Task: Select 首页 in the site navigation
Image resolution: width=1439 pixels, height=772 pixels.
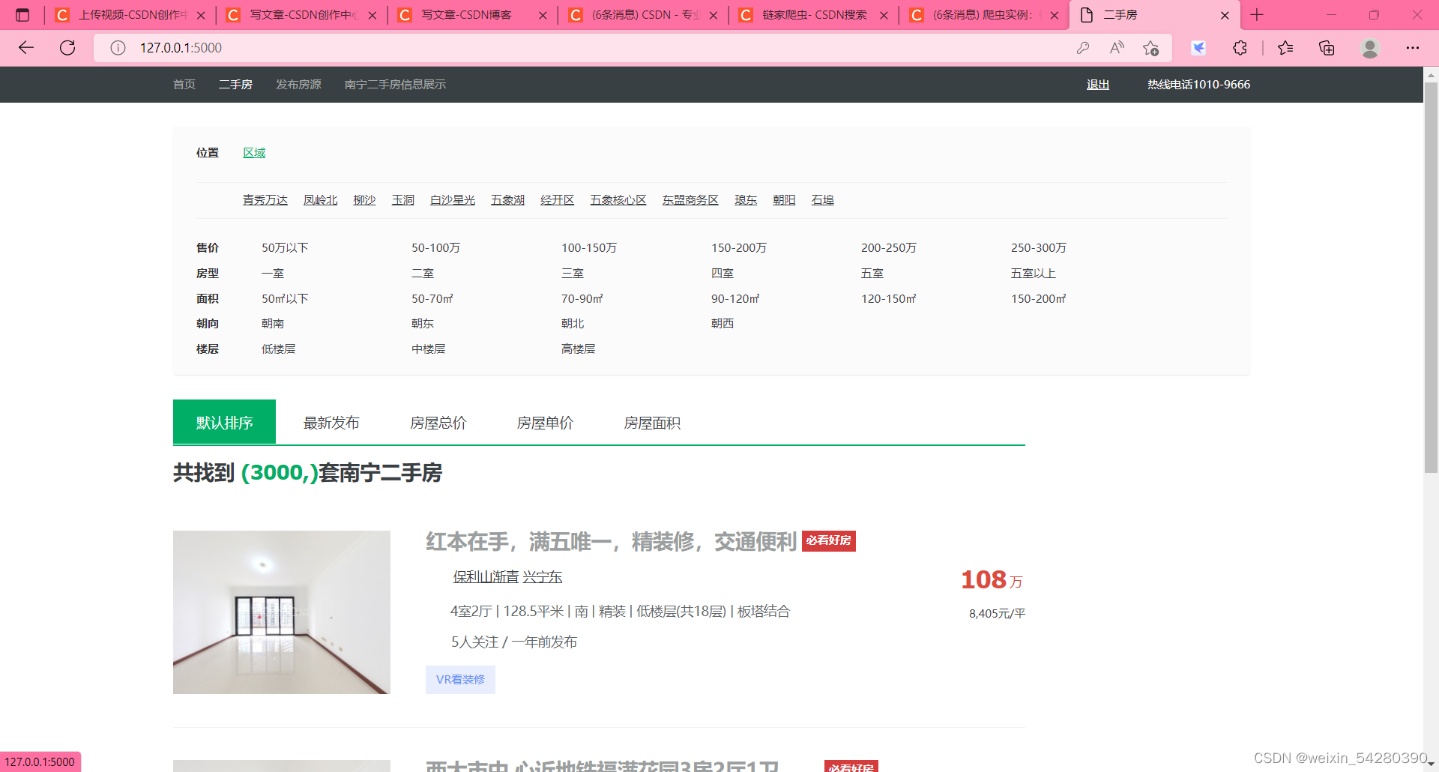Action: (x=184, y=85)
